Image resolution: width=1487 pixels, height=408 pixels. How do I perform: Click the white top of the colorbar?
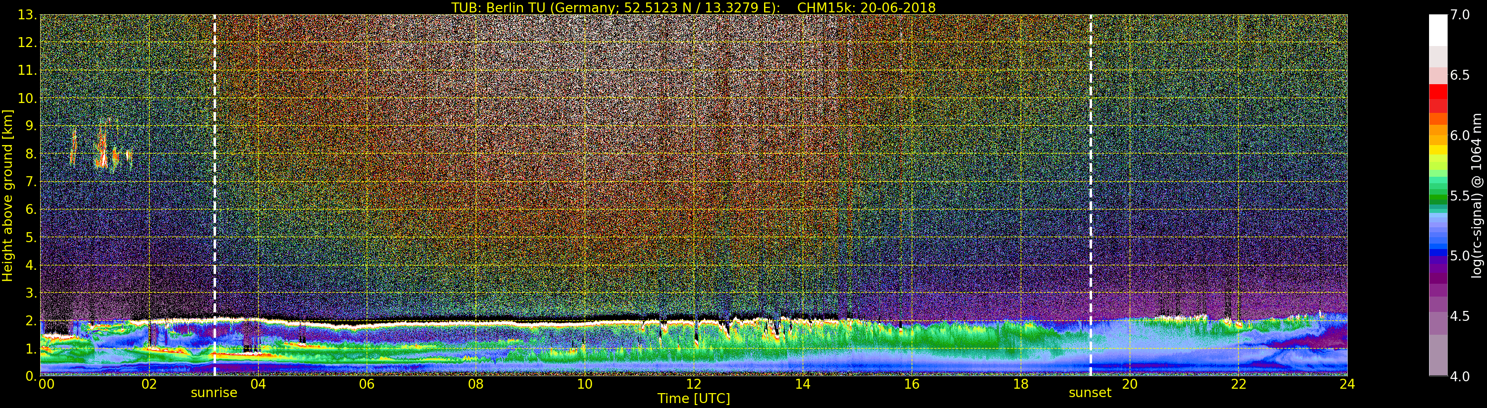pyautogui.click(x=1438, y=29)
